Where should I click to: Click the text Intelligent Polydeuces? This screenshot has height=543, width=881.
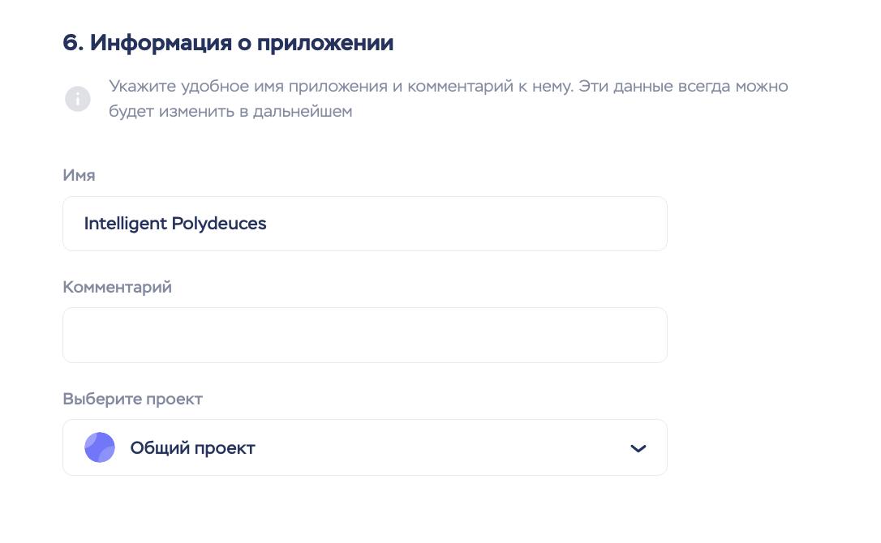tap(175, 223)
